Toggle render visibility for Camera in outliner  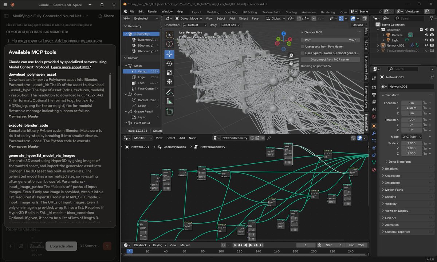coord(432,35)
